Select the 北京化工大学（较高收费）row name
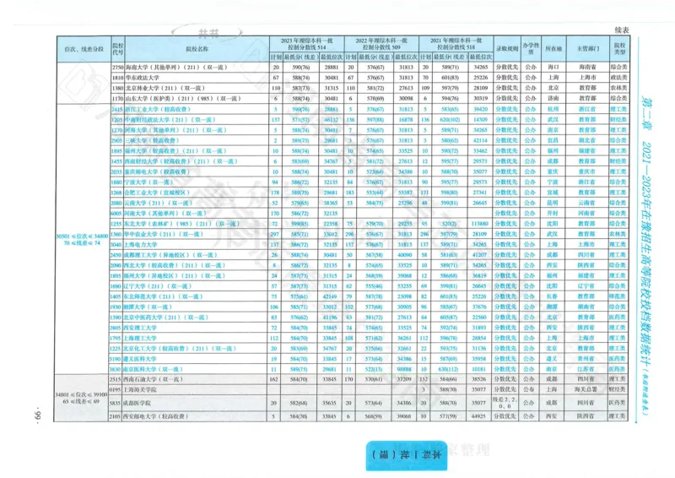675x478 pixels. (180, 348)
